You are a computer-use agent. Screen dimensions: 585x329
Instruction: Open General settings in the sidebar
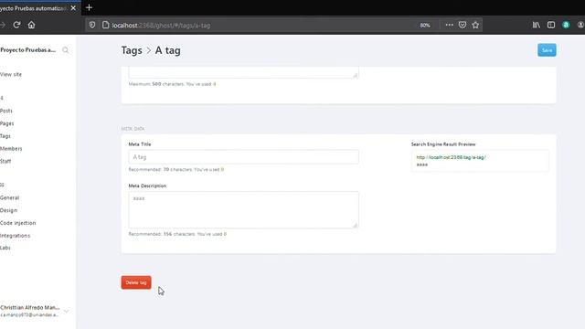(x=10, y=197)
